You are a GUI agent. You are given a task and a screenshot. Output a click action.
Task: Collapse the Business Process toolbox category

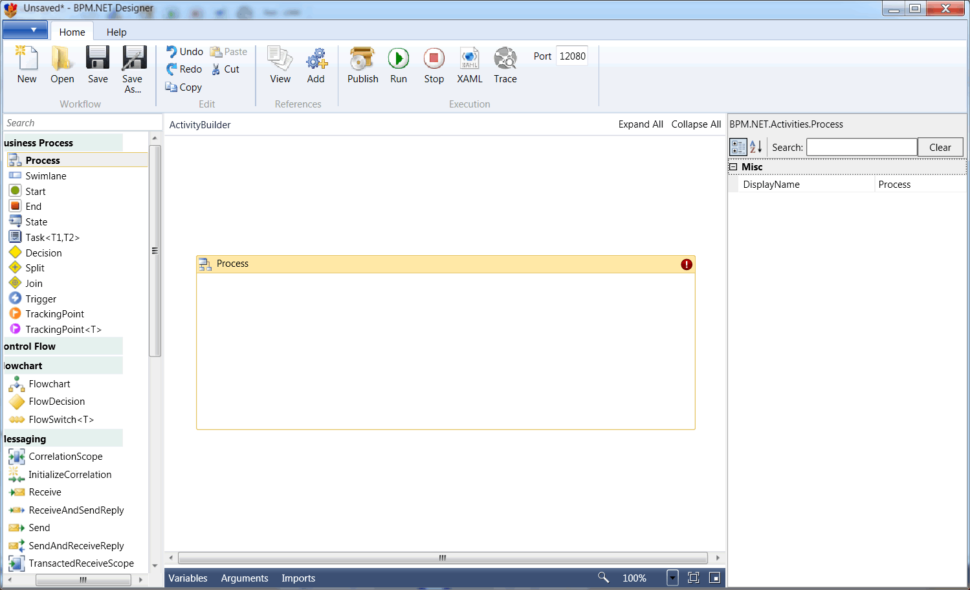click(x=63, y=143)
